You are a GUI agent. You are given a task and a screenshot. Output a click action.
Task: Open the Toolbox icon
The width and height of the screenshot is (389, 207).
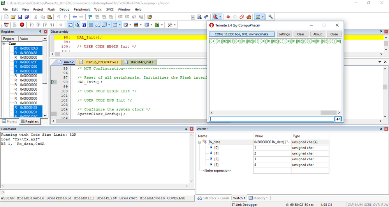coord(170,25)
